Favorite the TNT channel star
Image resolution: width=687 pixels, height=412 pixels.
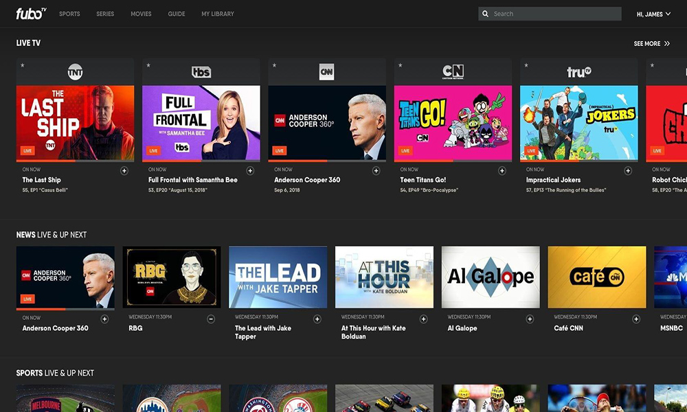click(x=23, y=65)
